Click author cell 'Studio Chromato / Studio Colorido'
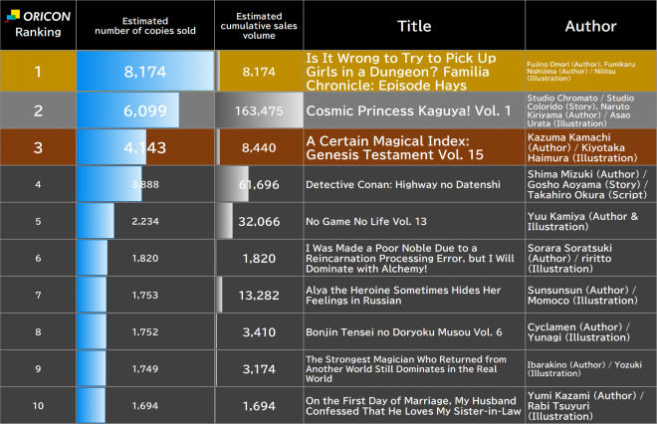The height and width of the screenshot is (424, 657). 580,110
